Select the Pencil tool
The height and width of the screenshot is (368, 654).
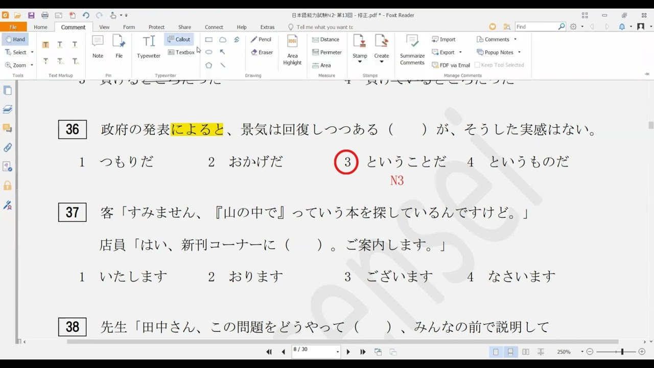click(x=261, y=39)
